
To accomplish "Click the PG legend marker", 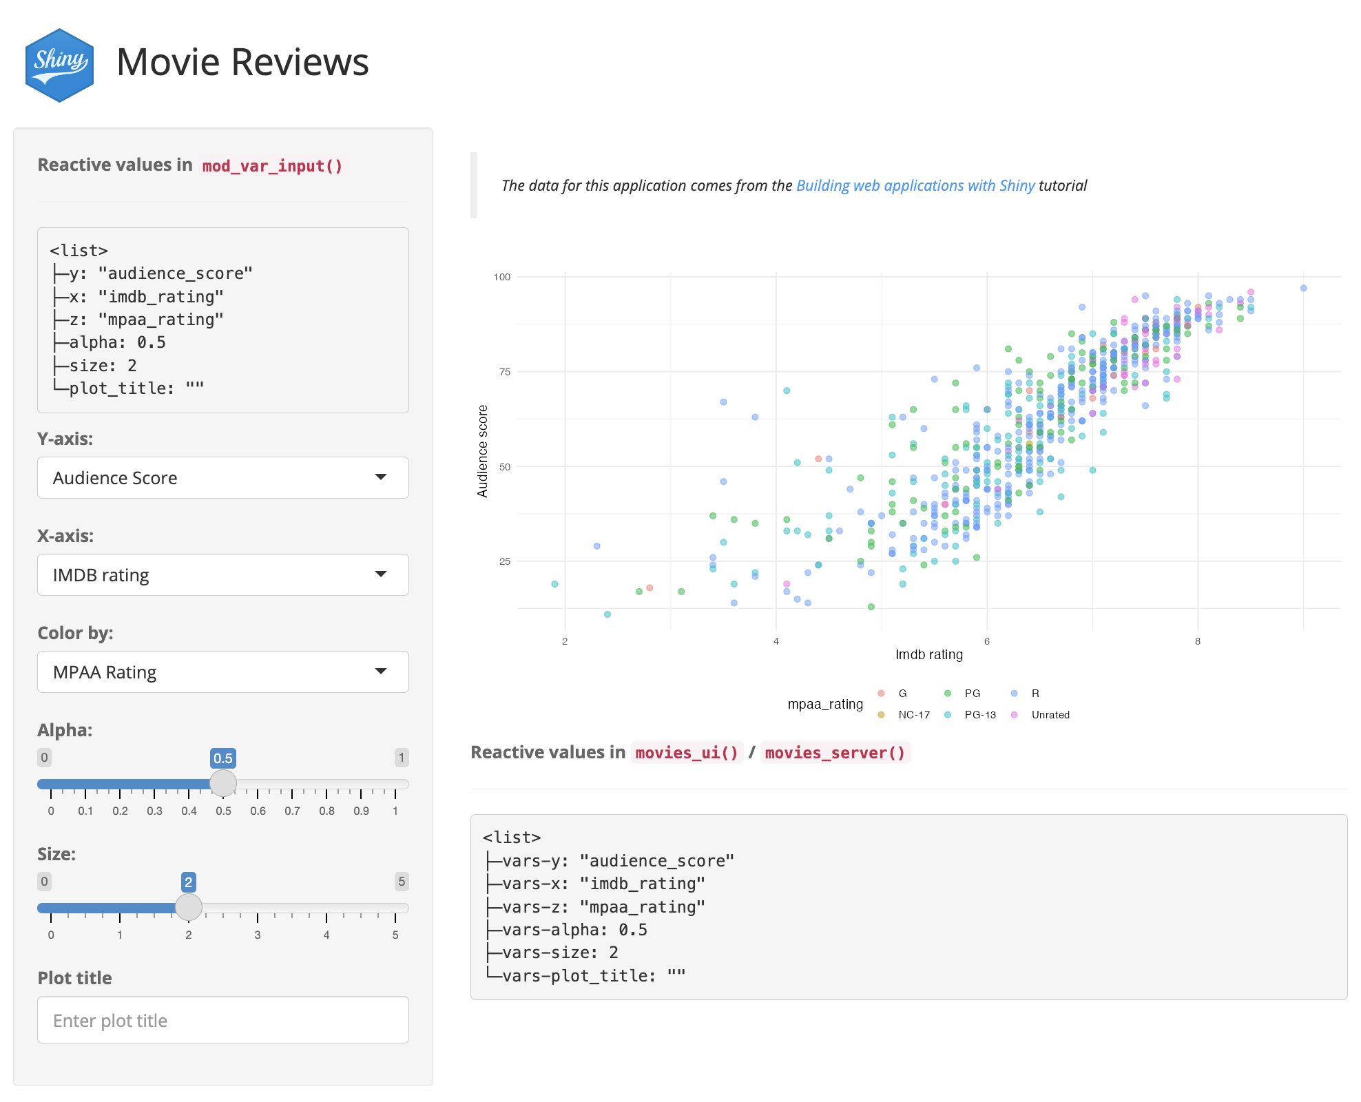I will pos(948,693).
